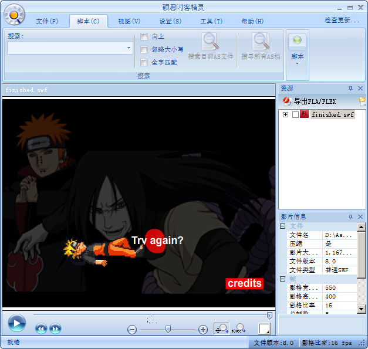The width and height of the screenshot is (368, 349).
Task: Check the finished.swf checkbox in resource tree
Action: (295, 114)
